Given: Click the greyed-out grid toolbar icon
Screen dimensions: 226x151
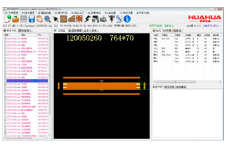Looking at the screenshot, I should tap(24, 19).
